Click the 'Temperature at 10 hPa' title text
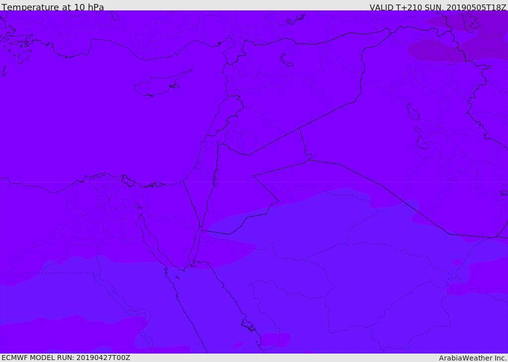Screen dimensions: 508x362 (53, 7)
